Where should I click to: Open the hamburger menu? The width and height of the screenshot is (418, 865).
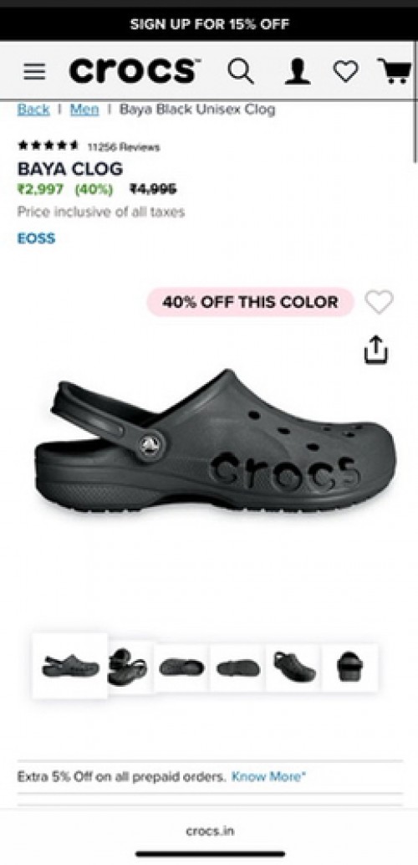pyautogui.click(x=34, y=71)
